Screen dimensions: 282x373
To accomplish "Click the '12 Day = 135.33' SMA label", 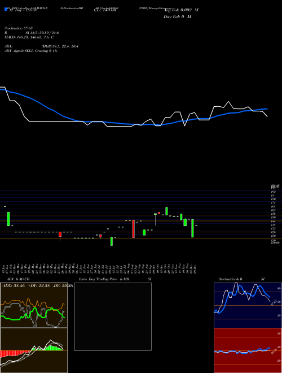I will point(22,10).
